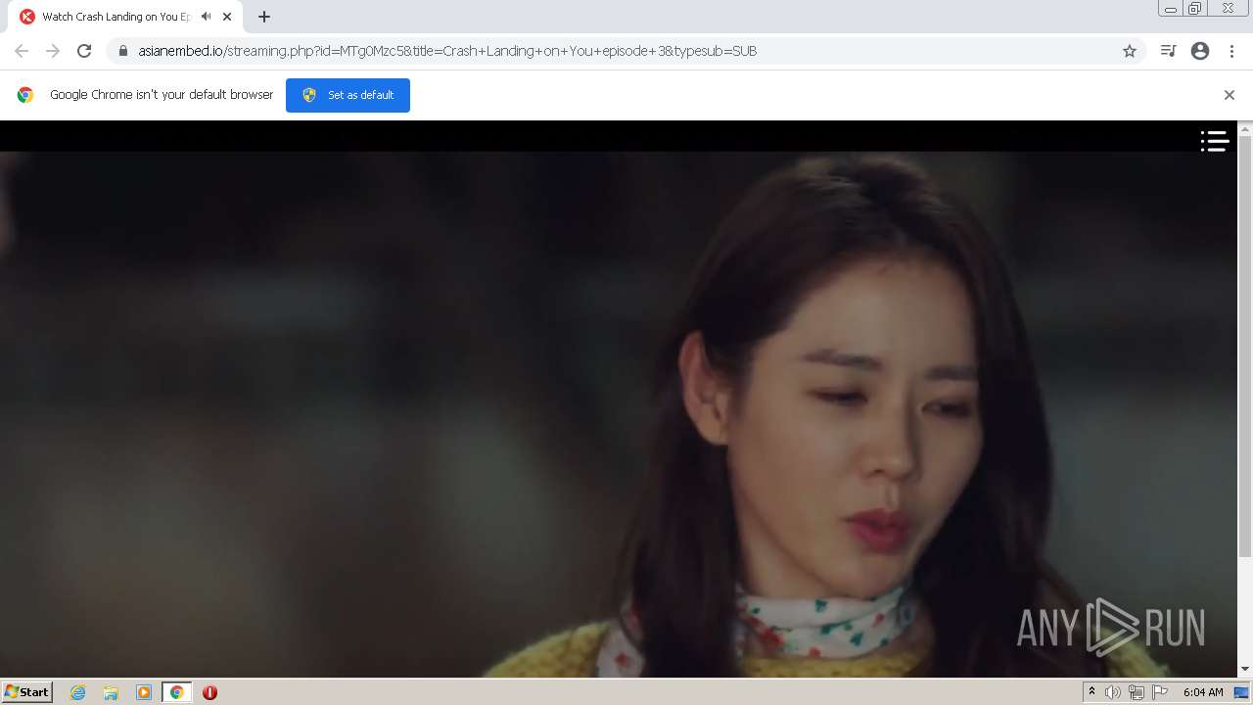Dismiss the default browser notification bar
The height and width of the screenshot is (705, 1253).
coord(1229,95)
